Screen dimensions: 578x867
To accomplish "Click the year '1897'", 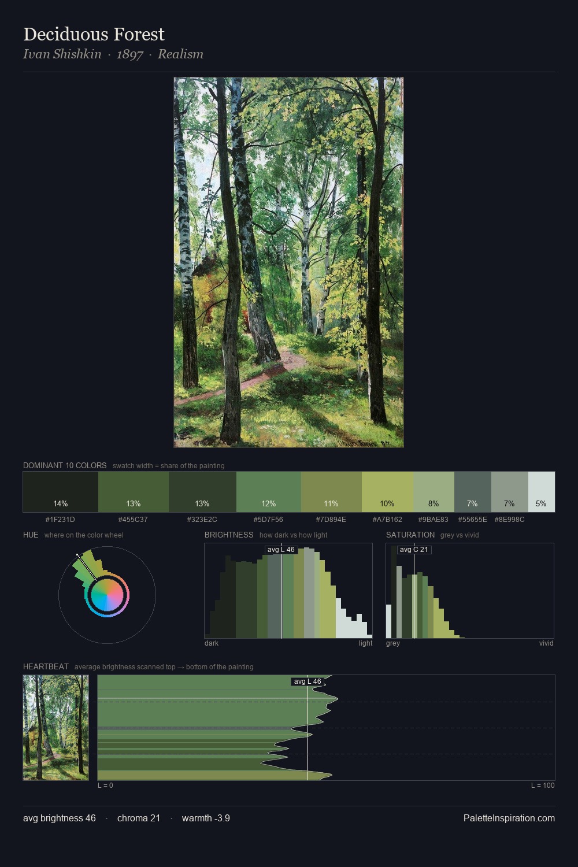I will coord(129,54).
